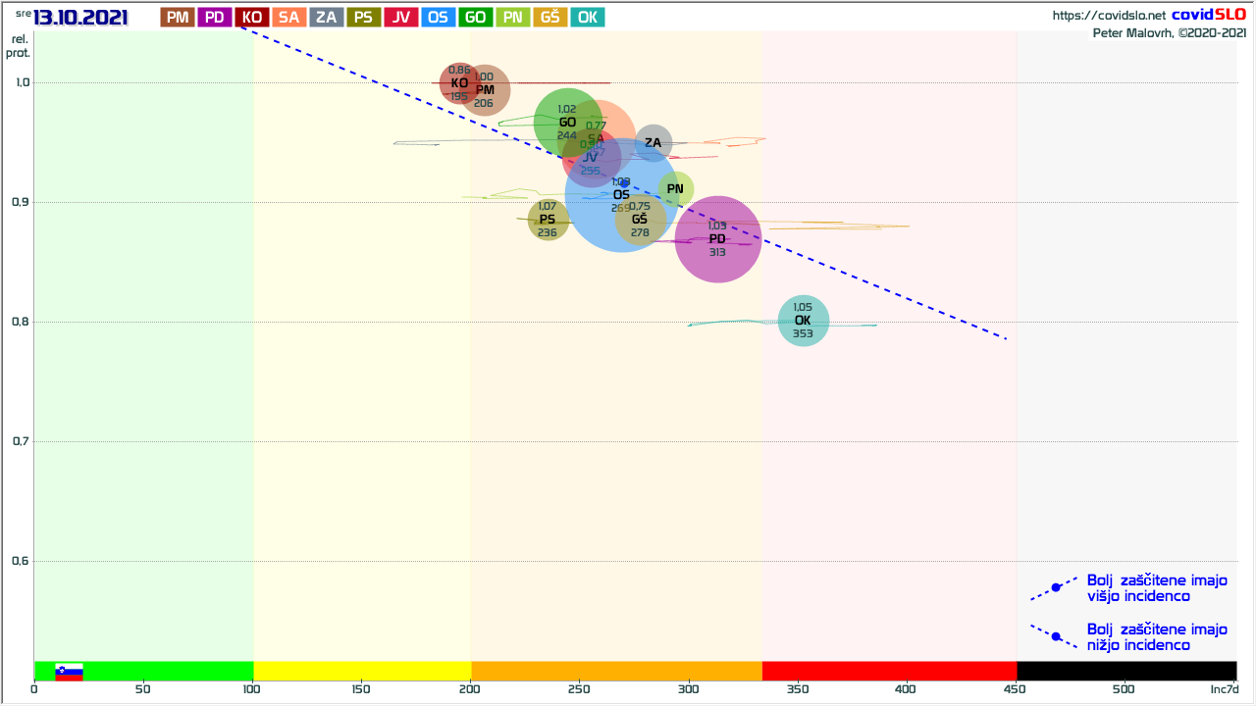
Task: Select the gray ZA bubble
Action: [654, 143]
